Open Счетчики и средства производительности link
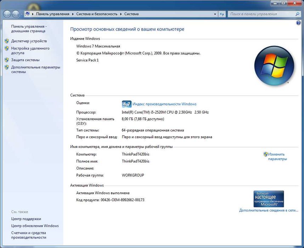This screenshot has height=248, width=304. [29, 235]
